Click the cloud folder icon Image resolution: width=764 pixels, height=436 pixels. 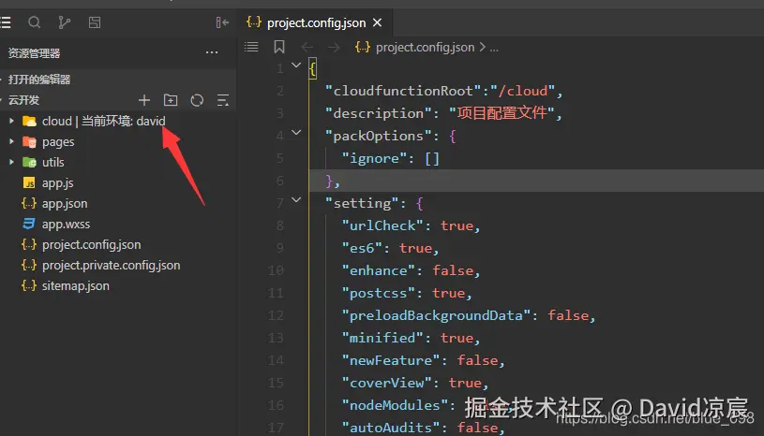29,121
